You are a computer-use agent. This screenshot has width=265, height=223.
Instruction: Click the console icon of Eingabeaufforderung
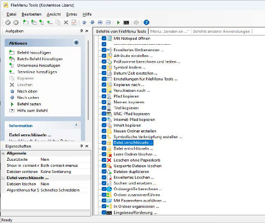109,213
